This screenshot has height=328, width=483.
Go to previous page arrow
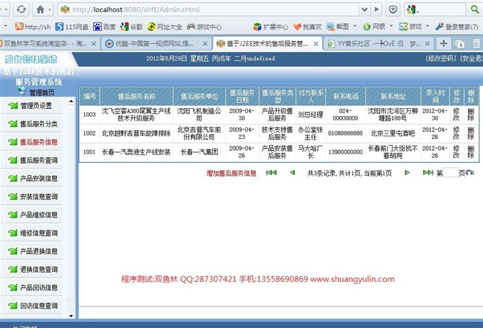(292, 173)
